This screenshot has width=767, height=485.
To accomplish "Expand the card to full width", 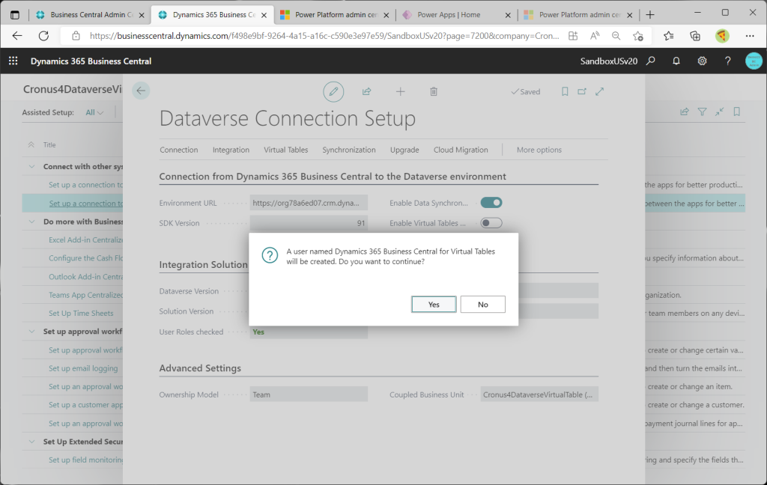I will click(600, 91).
